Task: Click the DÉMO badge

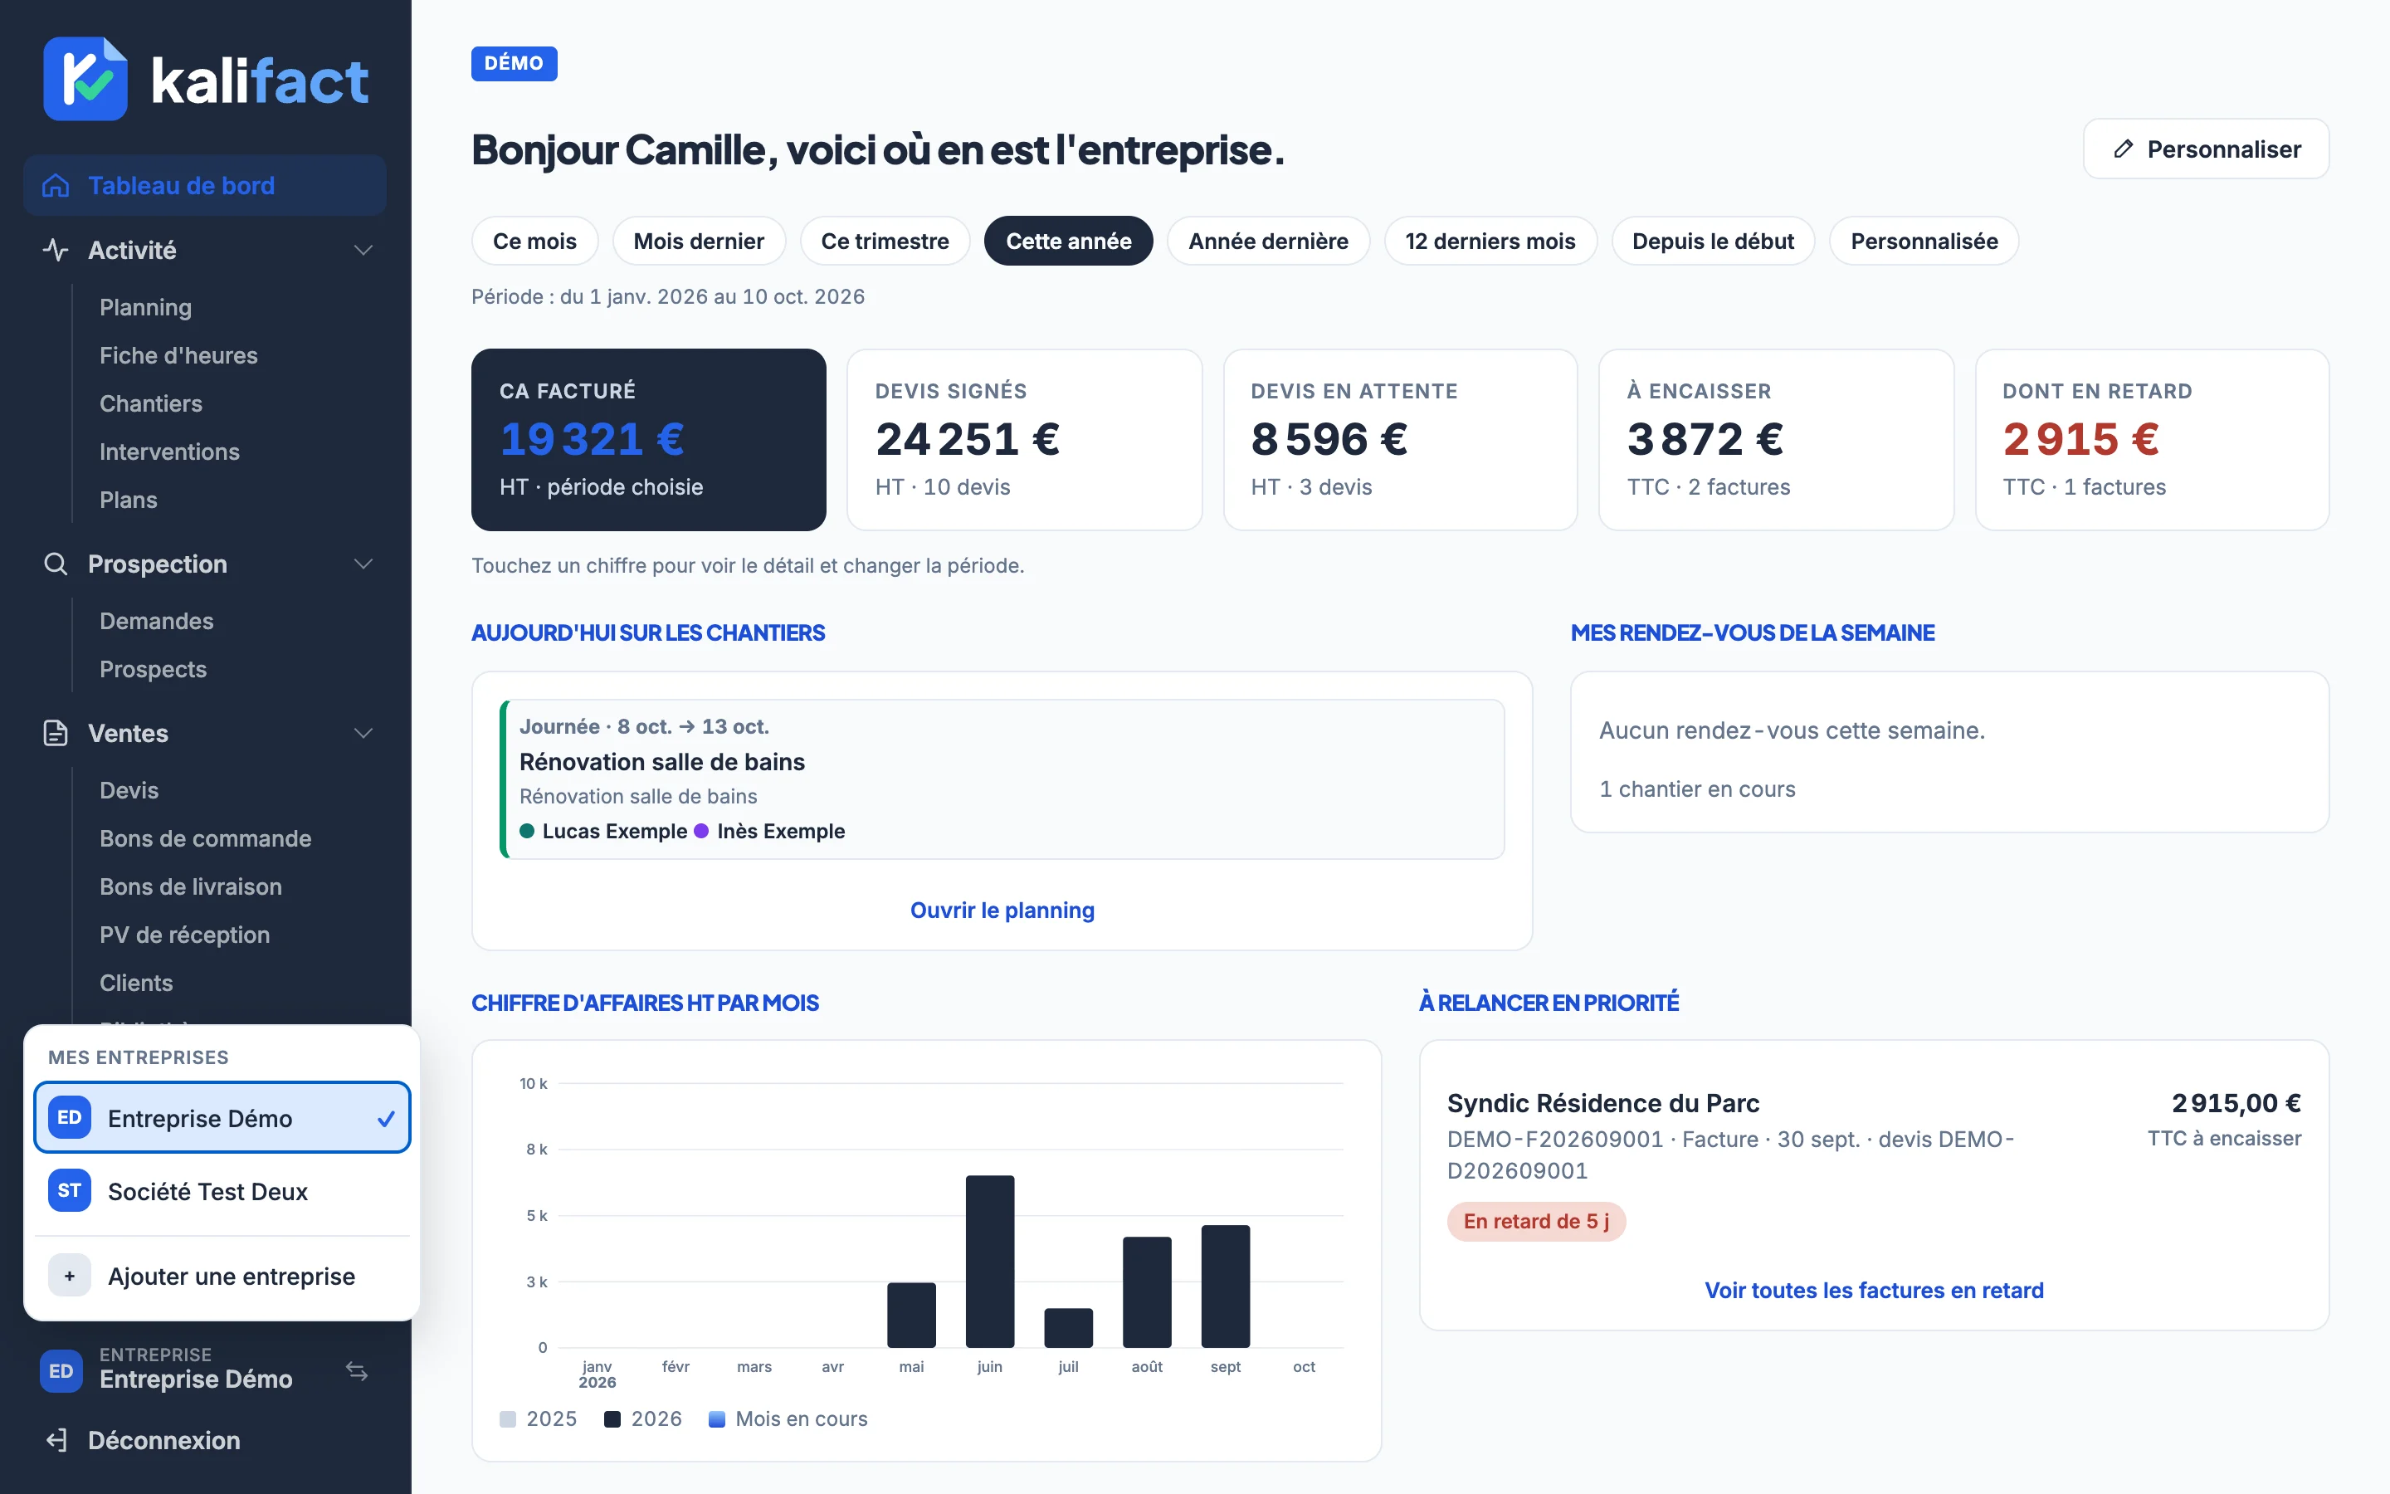Action: click(x=514, y=63)
